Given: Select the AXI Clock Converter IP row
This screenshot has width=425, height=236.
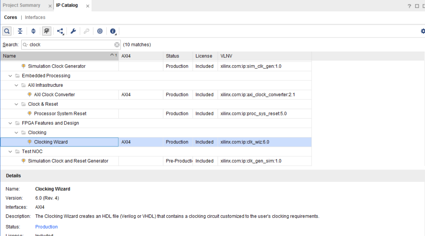Looking at the screenshot, I should 54,95.
